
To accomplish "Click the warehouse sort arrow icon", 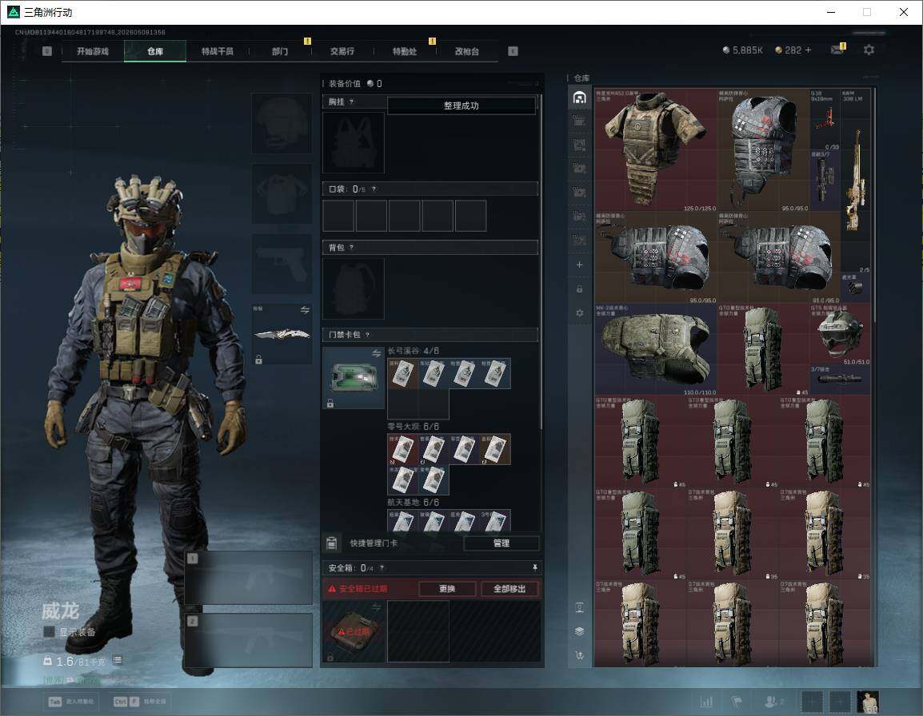I will pos(579,654).
